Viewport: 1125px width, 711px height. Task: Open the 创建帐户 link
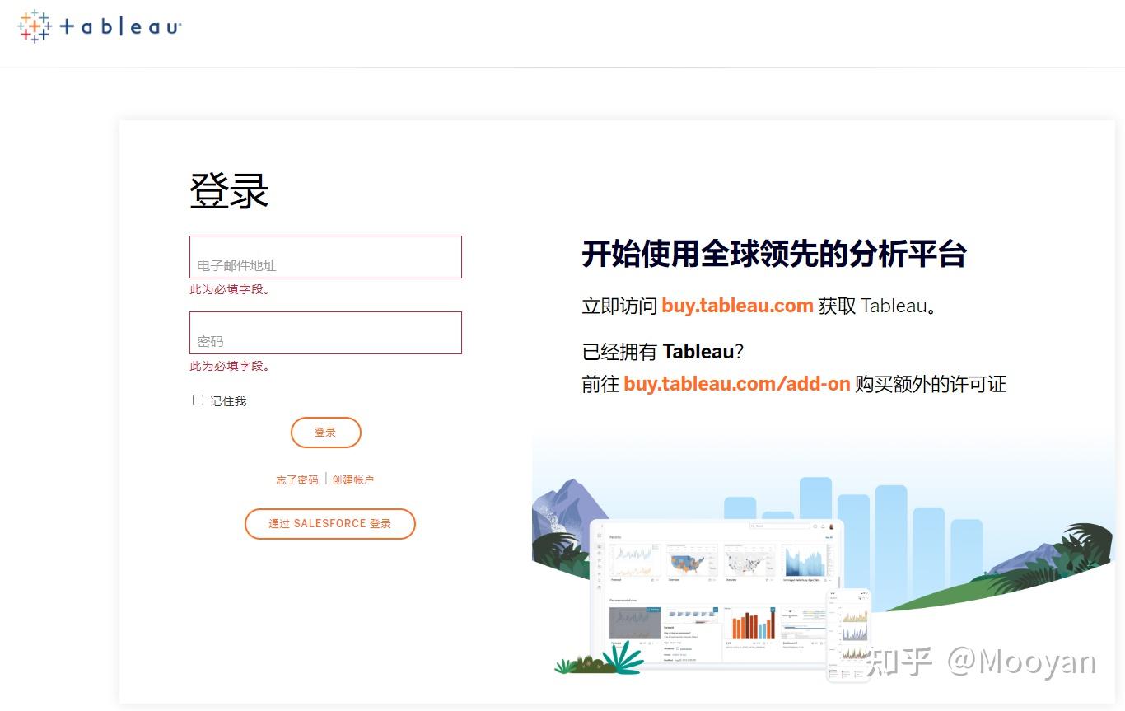352,479
